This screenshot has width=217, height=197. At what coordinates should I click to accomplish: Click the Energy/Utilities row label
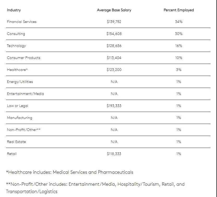tap(20, 82)
